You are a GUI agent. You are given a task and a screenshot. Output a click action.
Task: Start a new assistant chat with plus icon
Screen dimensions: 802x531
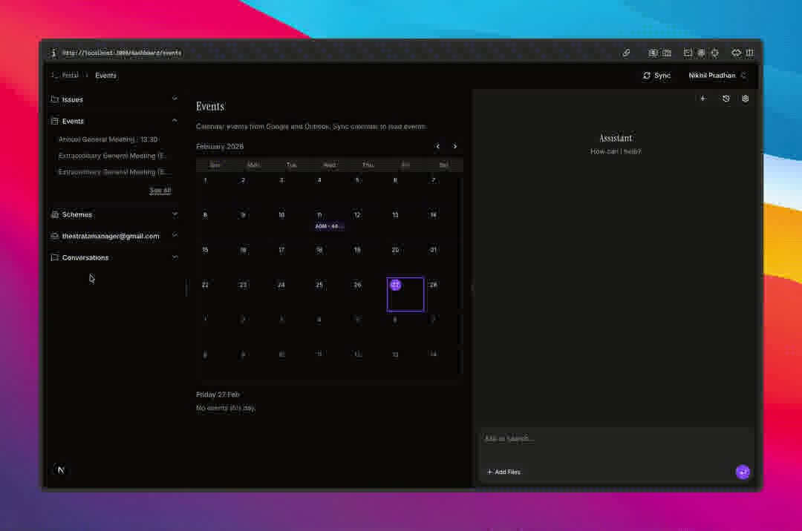702,99
